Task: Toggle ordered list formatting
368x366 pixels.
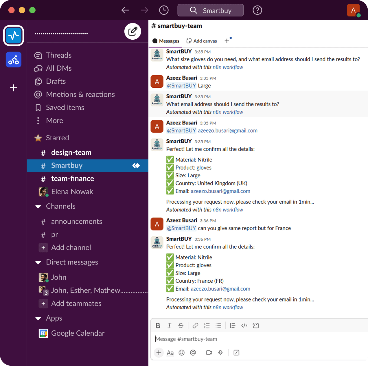Action: pyautogui.click(x=207, y=326)
